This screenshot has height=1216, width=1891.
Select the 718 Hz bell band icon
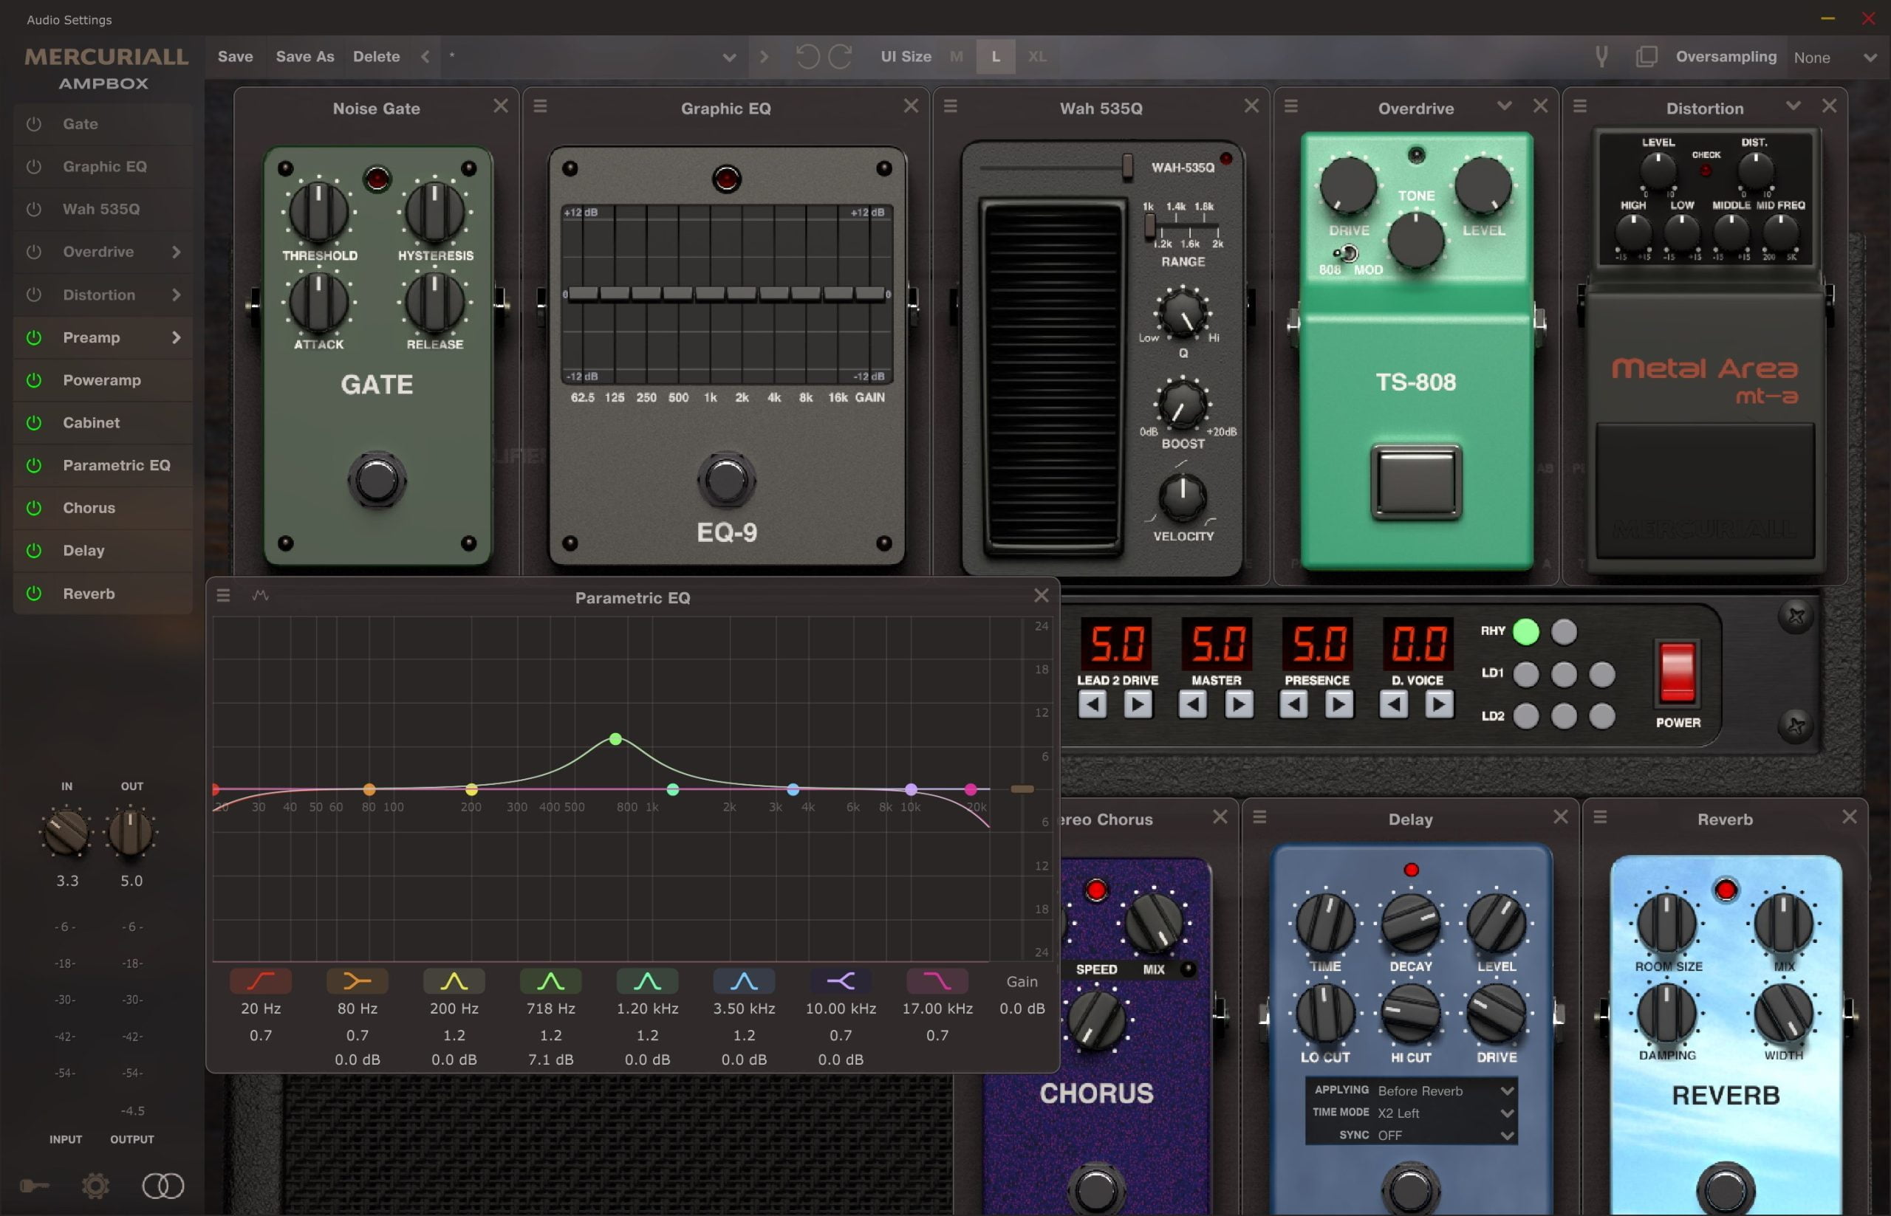coord(550,981)
